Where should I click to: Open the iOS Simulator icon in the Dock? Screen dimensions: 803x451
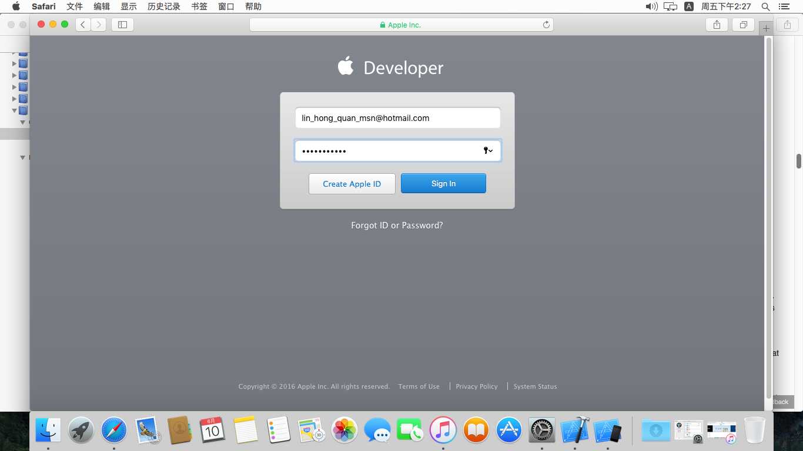pyautogui.click(x=608, y=430)
